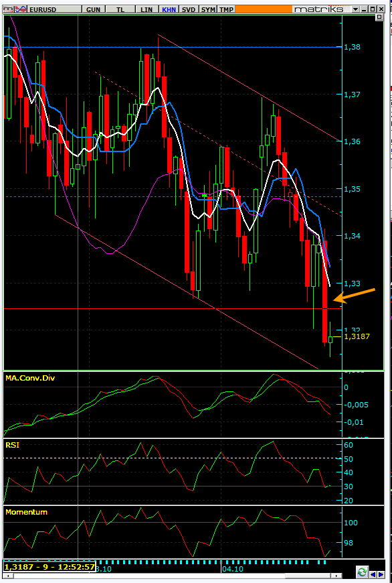
Task: Click the TMP button
Action: (x=226, y=9)
